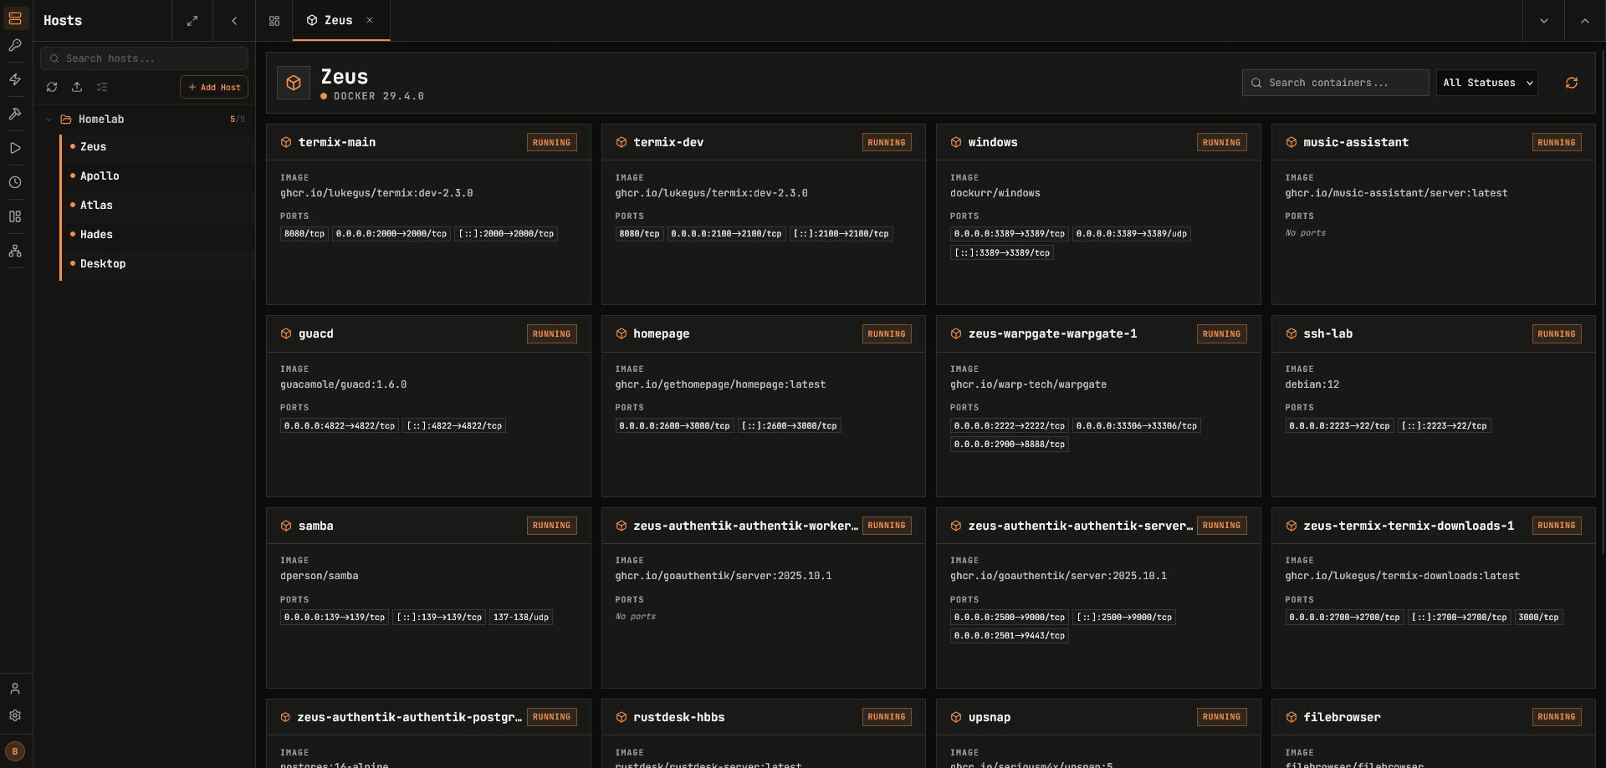Click port 0.0.0.0:3389→3389/udp on windows
This screenshot has height=768, width=1606.
tap(1132, 234)
